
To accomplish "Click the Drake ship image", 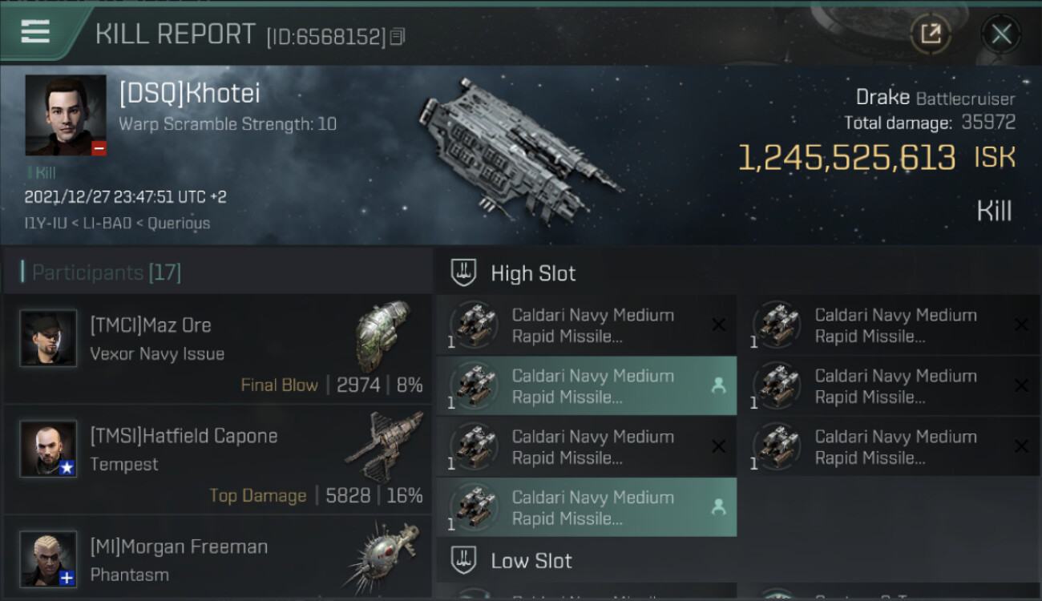I will 519,150.
